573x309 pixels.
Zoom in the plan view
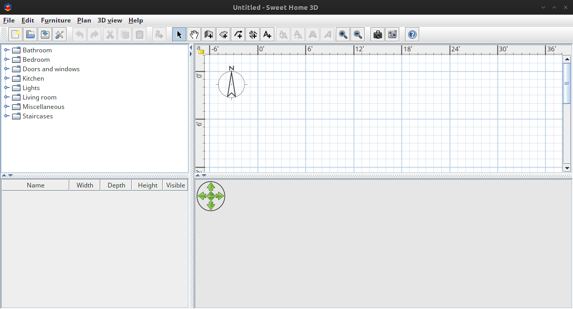coord(343,35)
